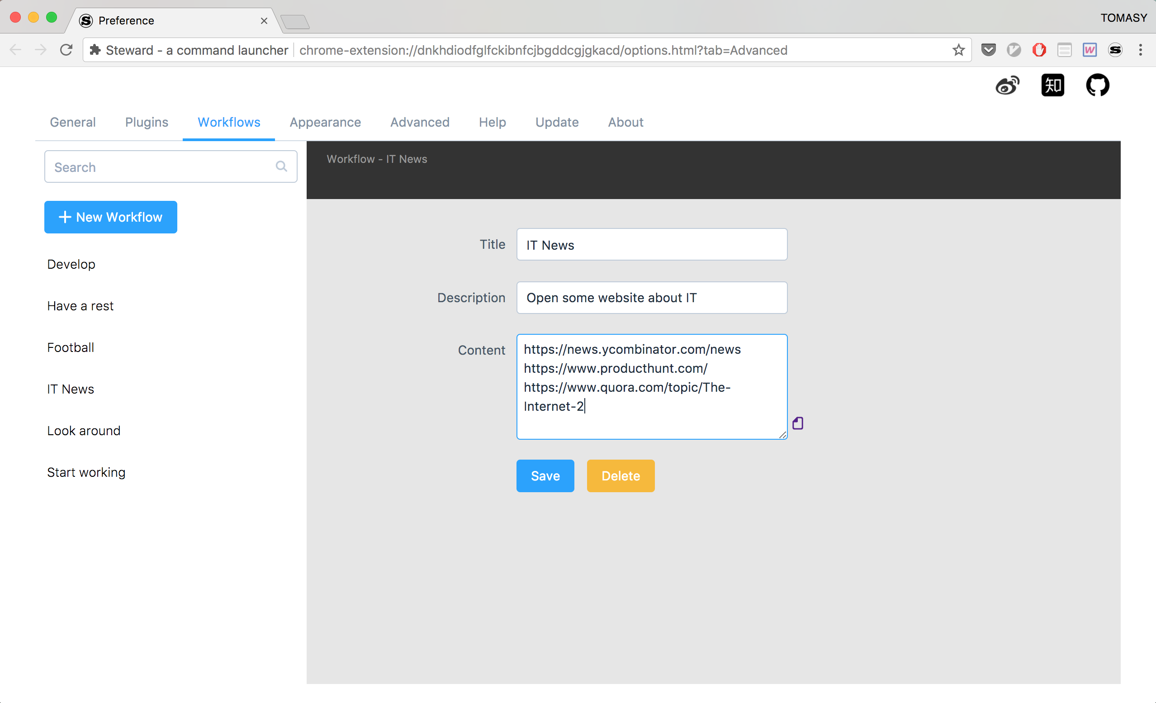Viewport: 1156px width, 703px height.
Task: Click into the Description input field
Action: pyautogui.click(x=651, y=298)
